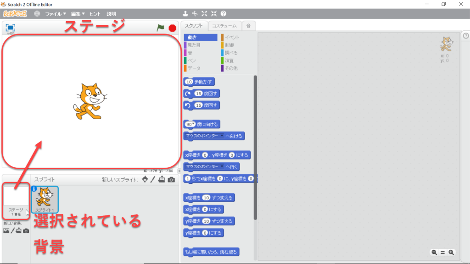Click the x value field in x座標を、y座標をにする block

click(x=205, y=155)
